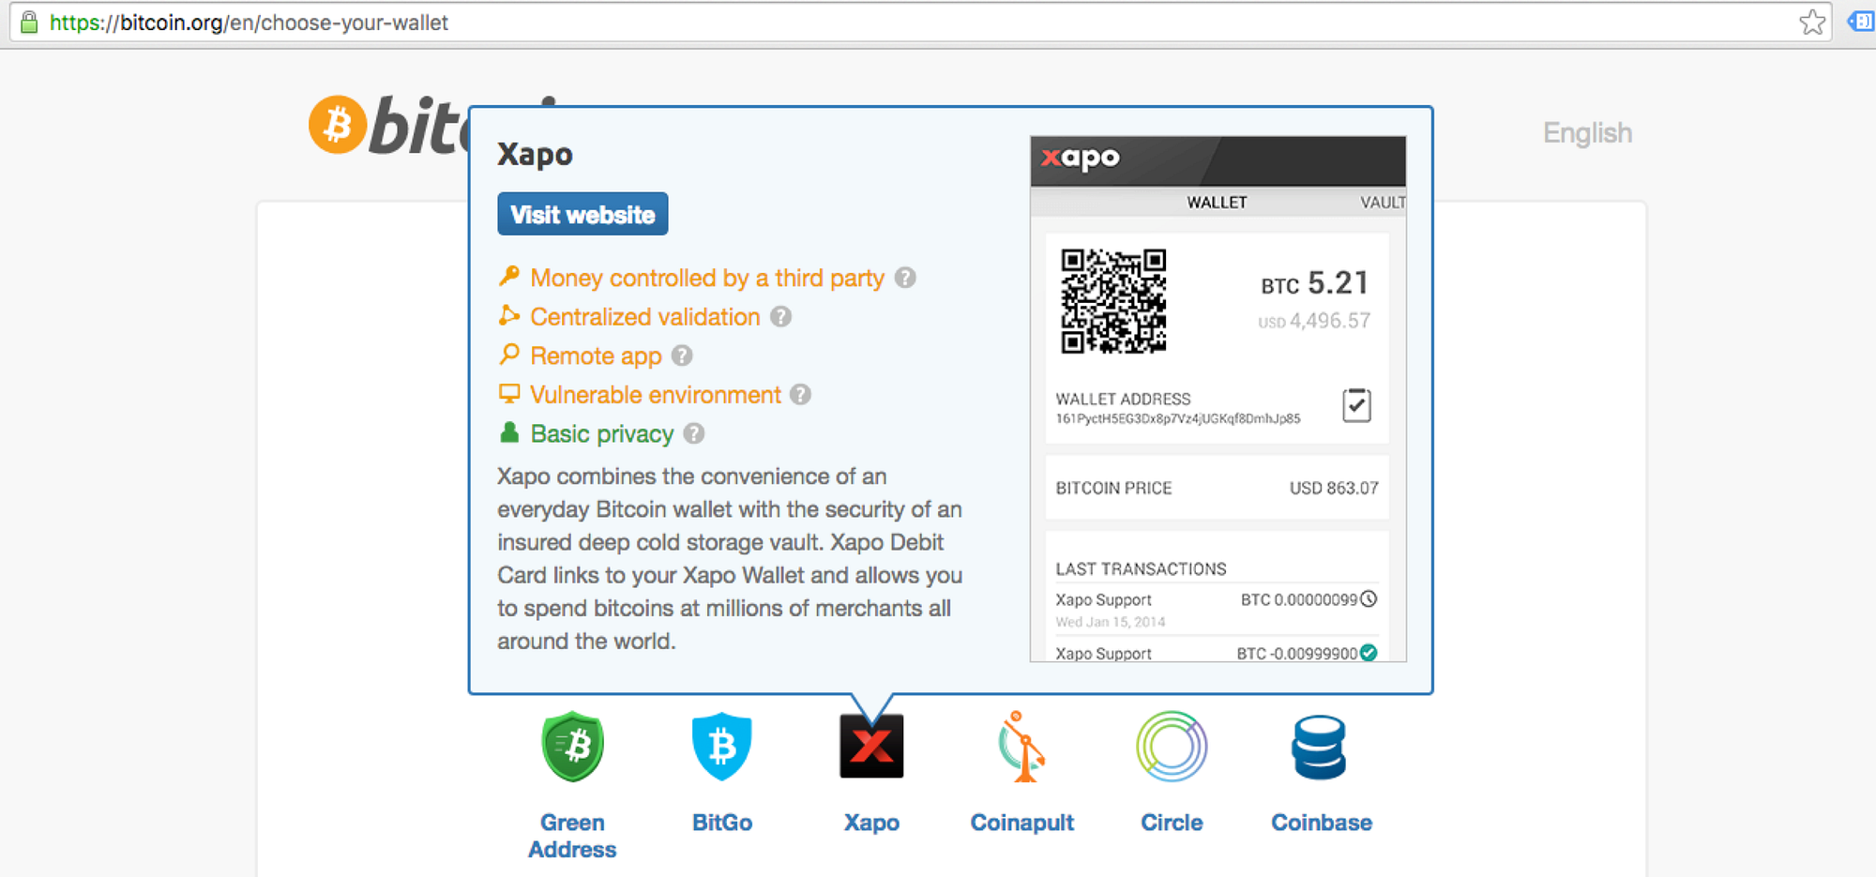Open the Xapo wallet name link

pos(871,823)
